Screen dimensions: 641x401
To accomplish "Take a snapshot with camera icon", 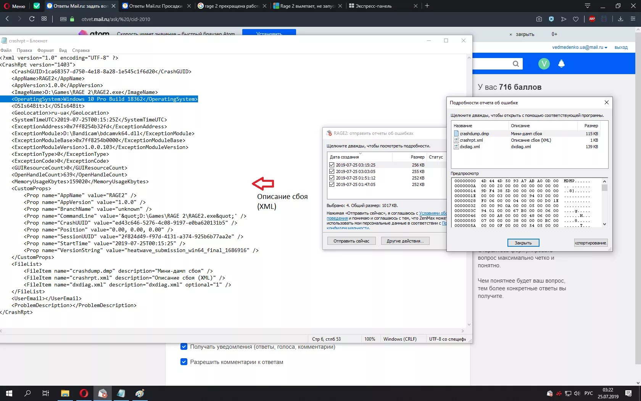I will 539,19.
